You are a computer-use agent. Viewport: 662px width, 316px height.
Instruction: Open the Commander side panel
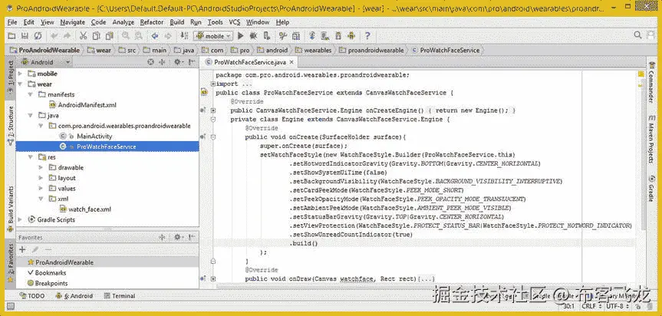[651, 82]
